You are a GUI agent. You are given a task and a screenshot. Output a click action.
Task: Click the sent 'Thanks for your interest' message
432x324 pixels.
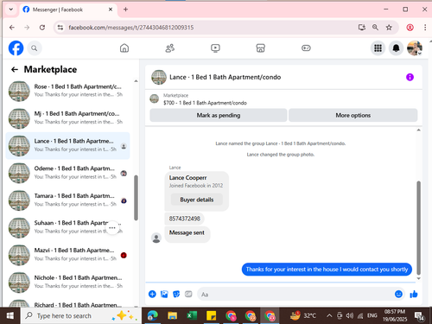pyautogui.click(x=327, y=270)
